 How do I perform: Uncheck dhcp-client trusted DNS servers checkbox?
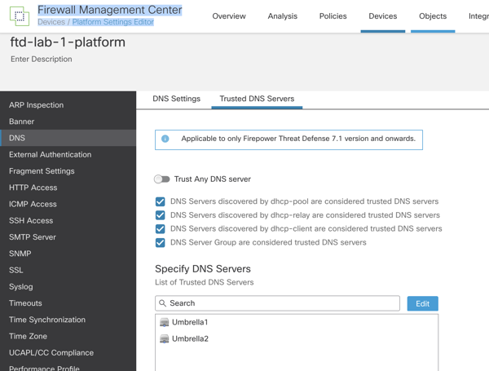(x=161, y=229)
